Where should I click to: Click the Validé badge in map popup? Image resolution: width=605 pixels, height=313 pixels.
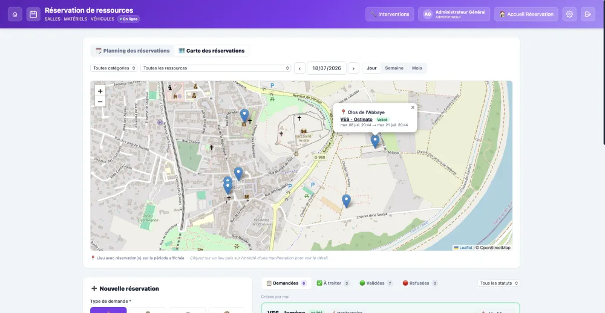coord(382,120)
